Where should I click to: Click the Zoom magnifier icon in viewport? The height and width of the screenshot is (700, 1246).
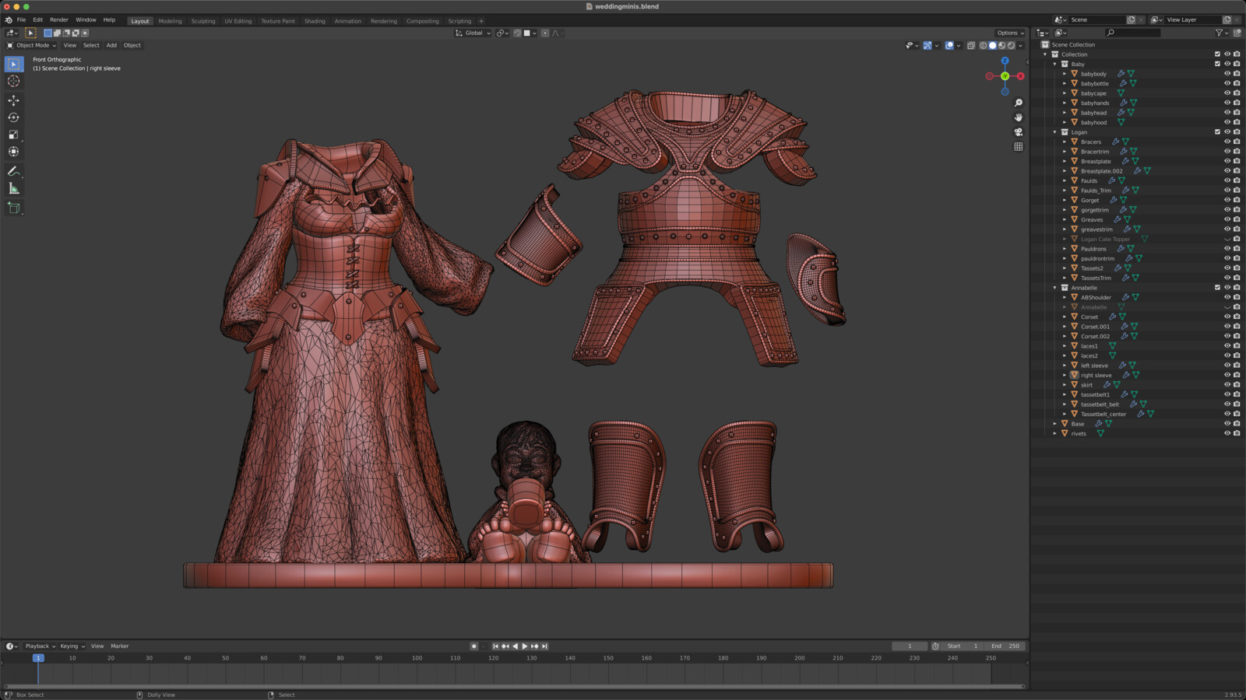(1019, 102)
